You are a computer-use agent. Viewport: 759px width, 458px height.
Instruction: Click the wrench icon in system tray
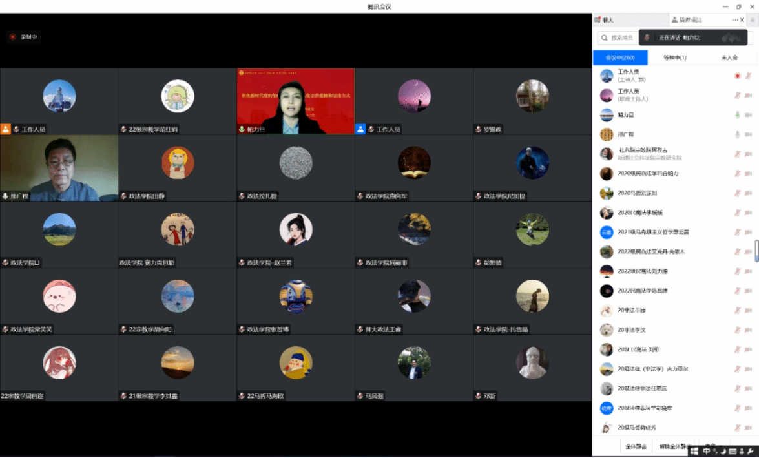pos(751,451)
